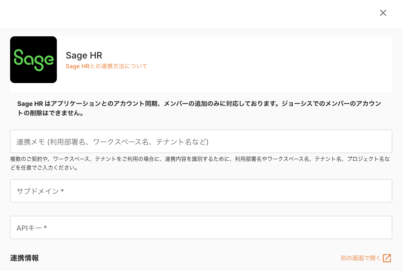The height and width of the screenshot is (271, 403).
Task: Click the bold "Sage HR" word starting the notice
Action: [x=30, y=104]
